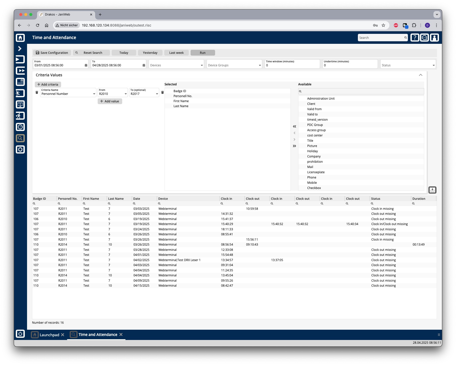This screenshot has height=365, width=456.
Task: Open the user profile icon
Action: tap(434, 38)
